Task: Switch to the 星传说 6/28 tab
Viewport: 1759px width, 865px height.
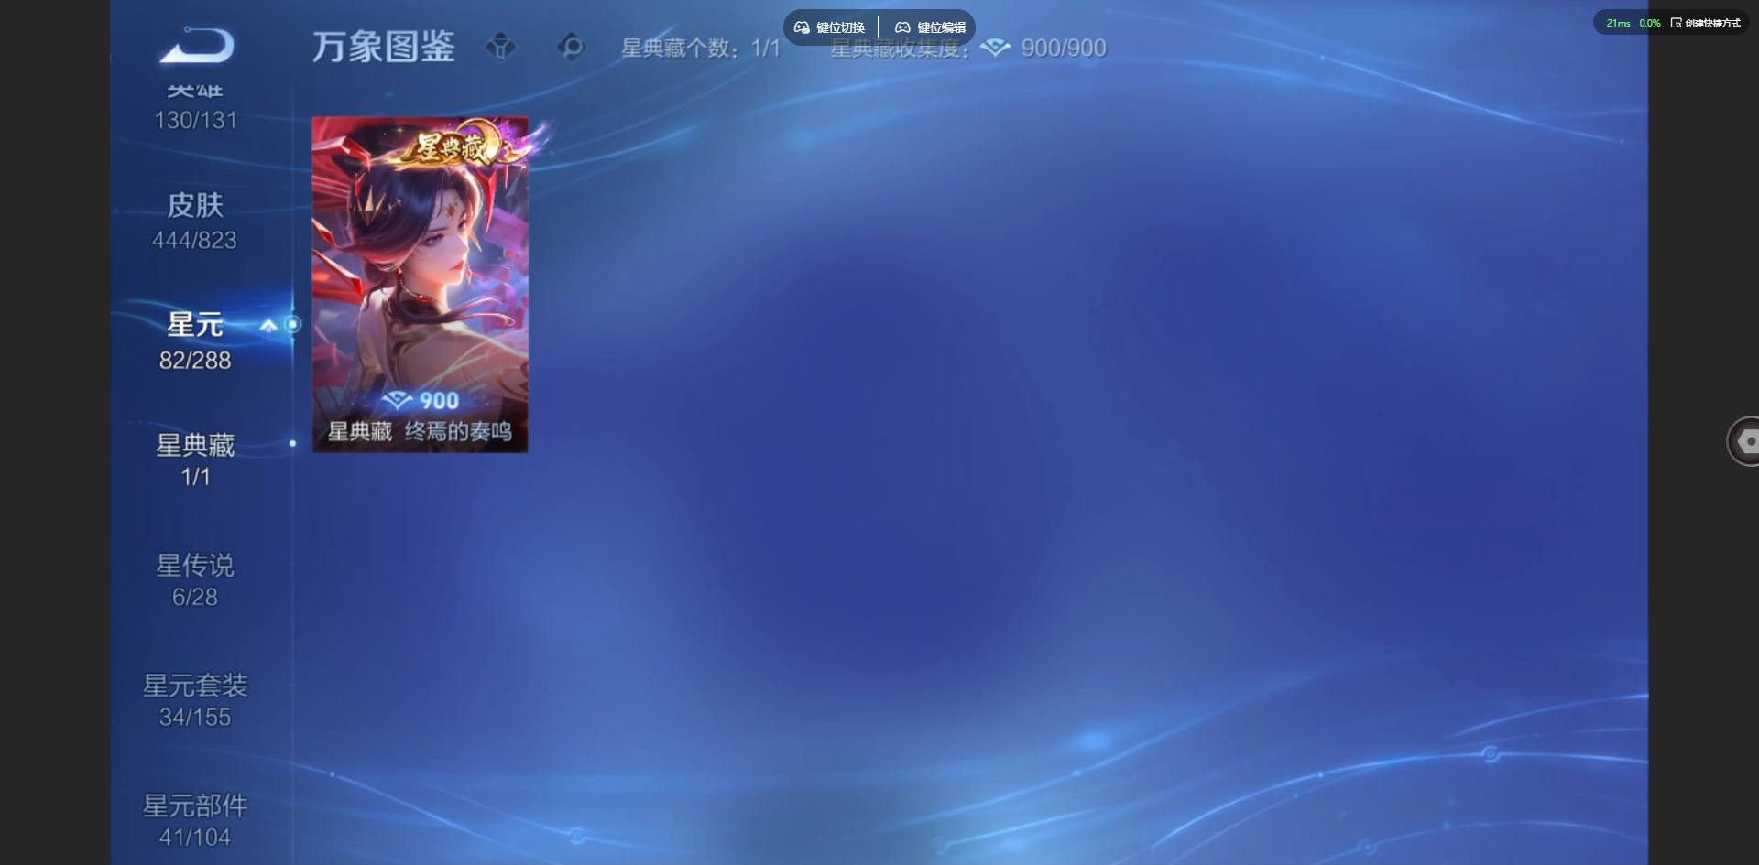Action: 195,580
